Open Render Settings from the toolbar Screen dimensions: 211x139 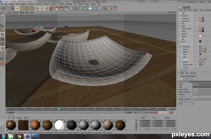(66, 9)
